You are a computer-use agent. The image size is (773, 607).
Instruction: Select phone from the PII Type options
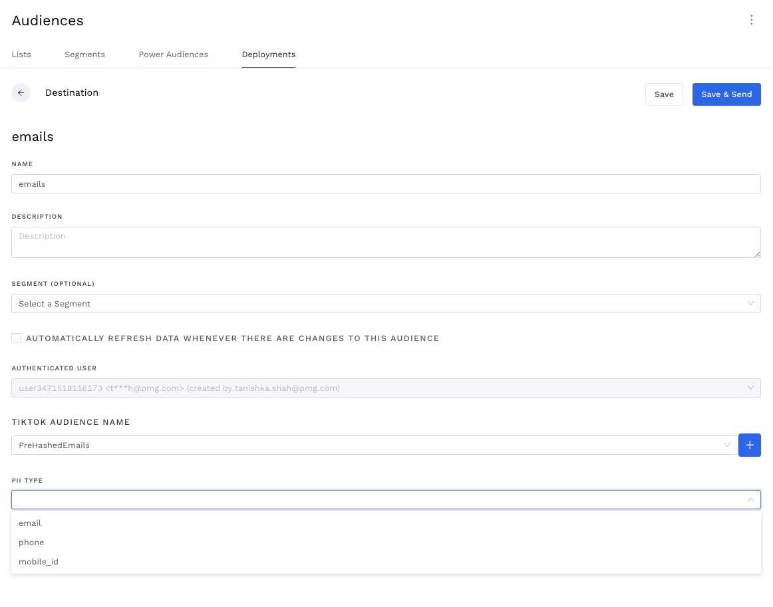coord(31,542)
